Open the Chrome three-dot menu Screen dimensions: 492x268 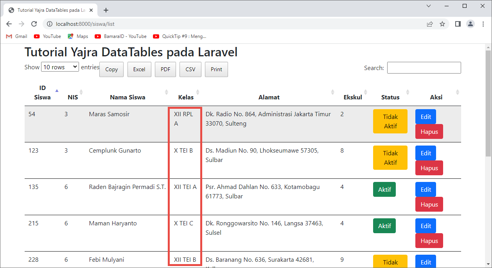click(x=483, y=24)
